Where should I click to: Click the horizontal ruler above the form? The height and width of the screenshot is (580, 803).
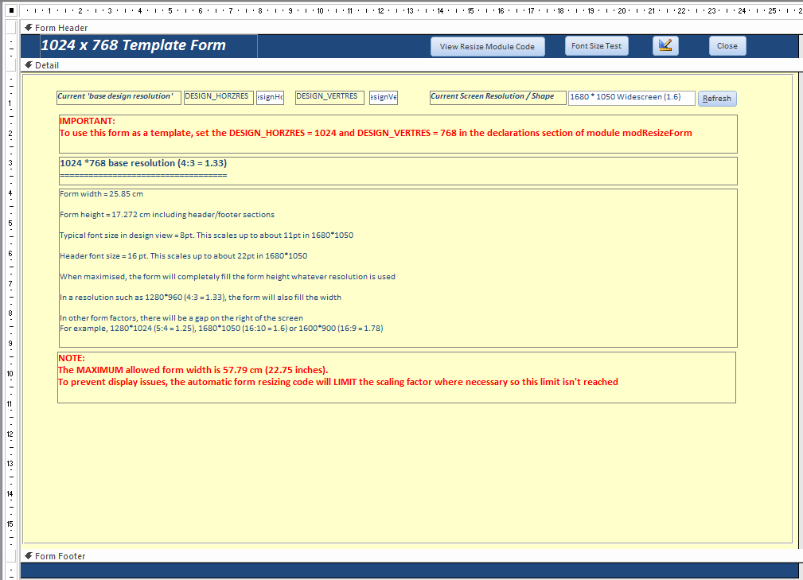coord(411,10)
